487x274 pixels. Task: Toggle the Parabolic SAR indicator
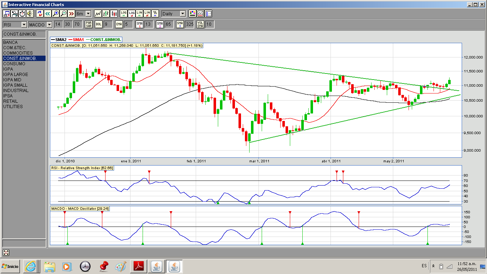tap(89, 24)
